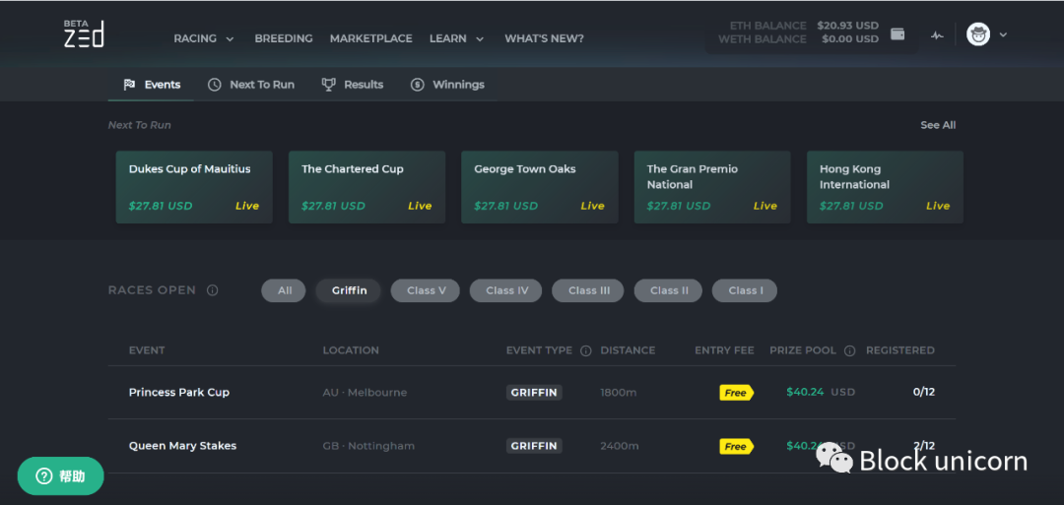Open the Racing menu
Viewport: 1064px width, 505px height.
(195, 38)
